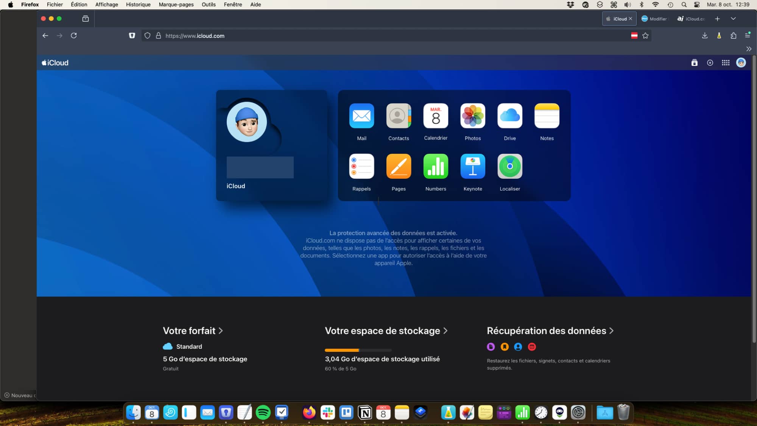Open Spotlight search in menu bar
The image size is (757, 426).
pos(684,5)
